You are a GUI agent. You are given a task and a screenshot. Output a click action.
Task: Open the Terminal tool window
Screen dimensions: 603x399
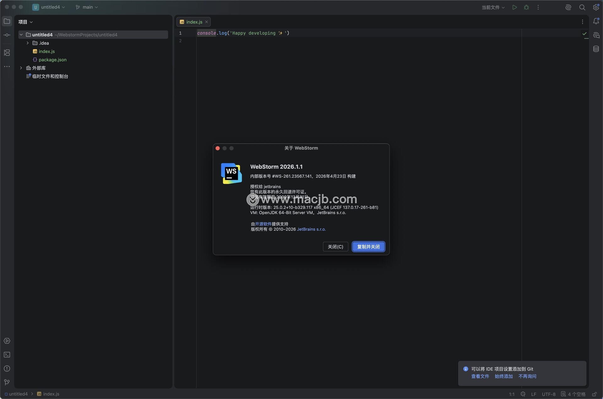[7, 355]
